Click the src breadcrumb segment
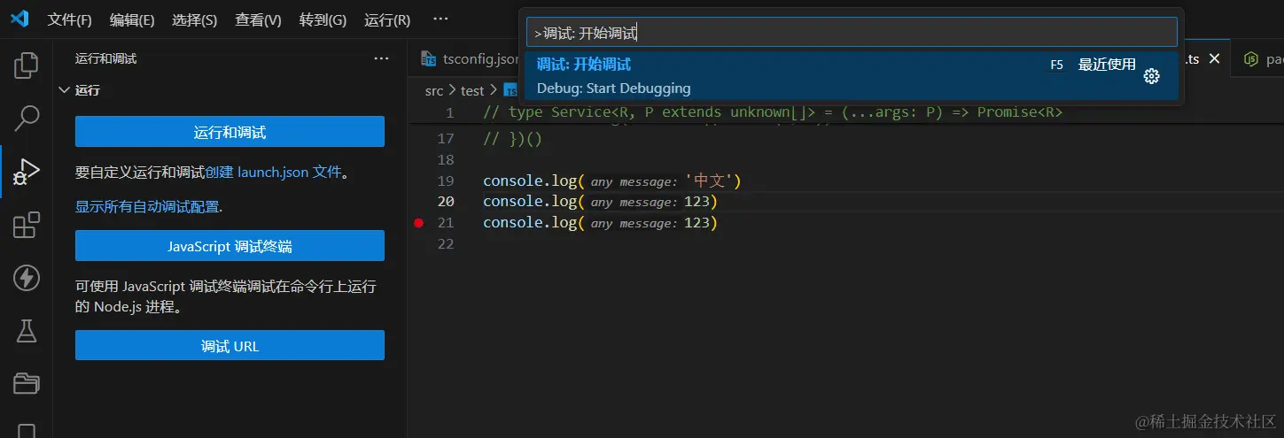The image size is (1284, 438). 433,90
